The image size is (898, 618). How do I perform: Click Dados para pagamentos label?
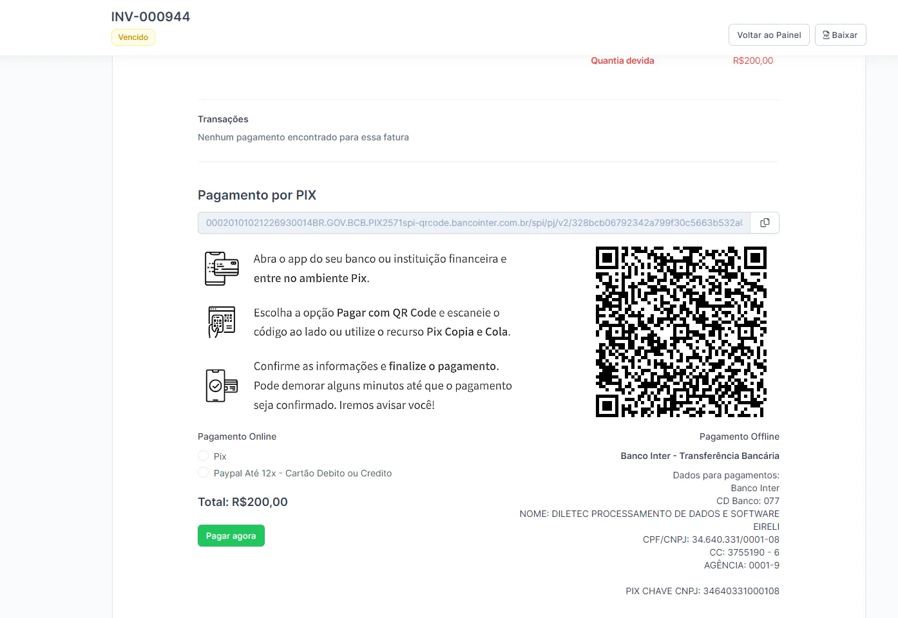click(x=726, y=475)
